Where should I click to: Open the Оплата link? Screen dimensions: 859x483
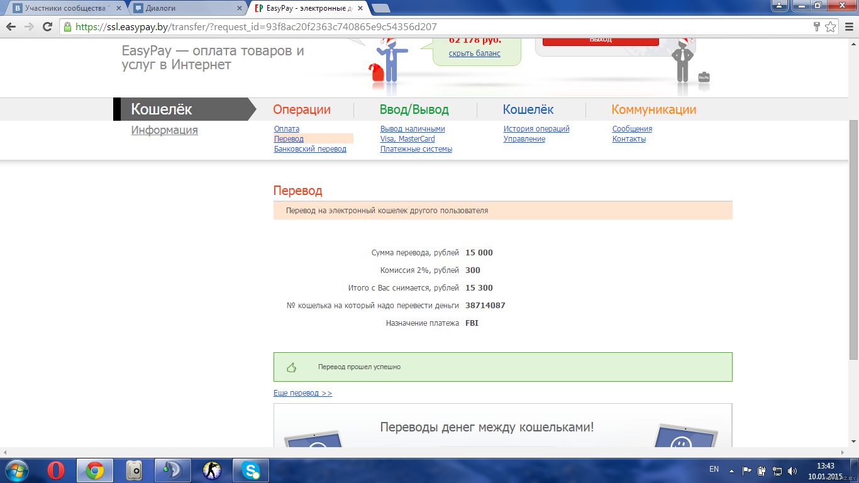(287, 129)
